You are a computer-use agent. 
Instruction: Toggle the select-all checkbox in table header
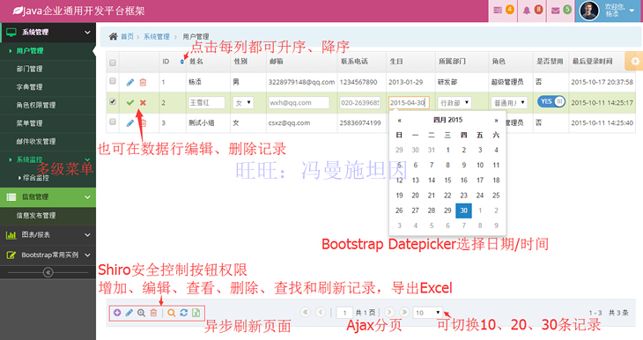coord(113,63)
